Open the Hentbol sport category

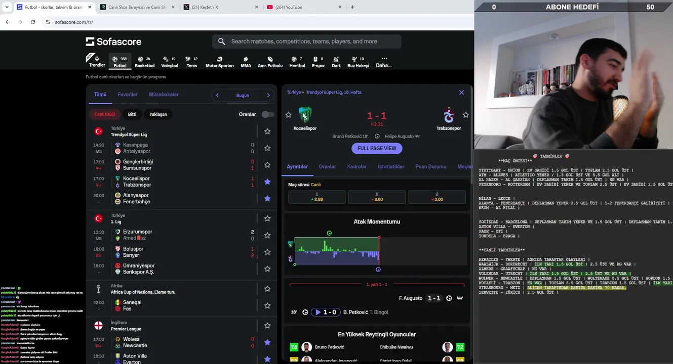click(x=297, y=62)
